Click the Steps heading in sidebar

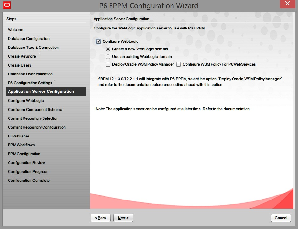click(11, 19)
